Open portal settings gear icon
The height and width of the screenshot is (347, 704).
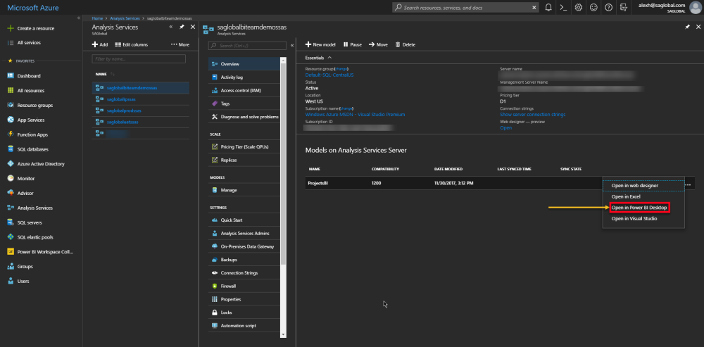(x=578, y=7)
